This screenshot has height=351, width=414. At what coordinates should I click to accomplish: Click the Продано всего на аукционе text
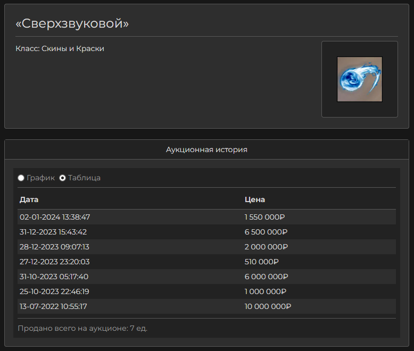[x=82, y=328]
